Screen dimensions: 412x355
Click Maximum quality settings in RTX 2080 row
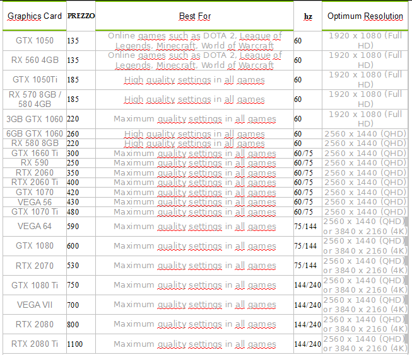(195, 324)
